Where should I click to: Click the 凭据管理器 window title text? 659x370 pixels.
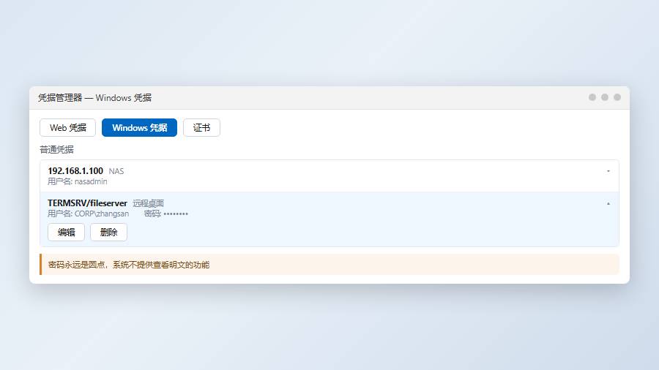coord(94,98)
